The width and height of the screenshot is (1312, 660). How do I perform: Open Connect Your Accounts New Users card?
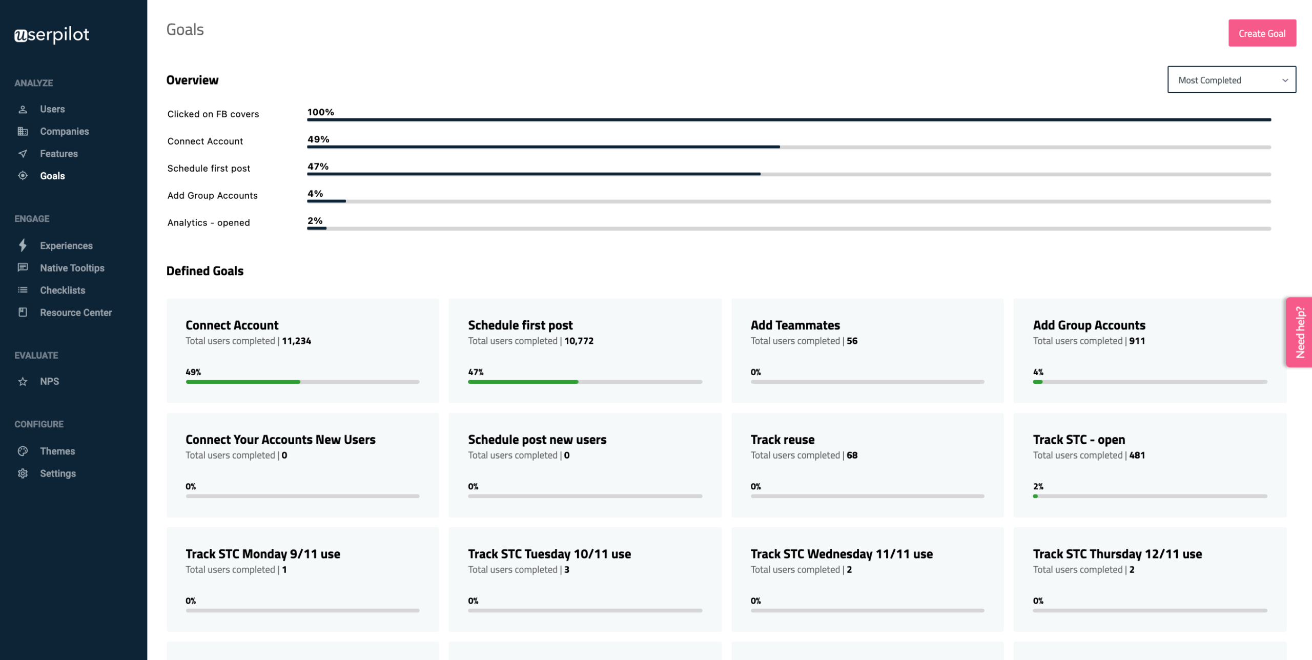tap(302, 465)
